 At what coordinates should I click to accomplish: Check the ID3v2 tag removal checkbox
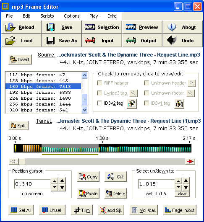pyautogui.click(x=99, y=103)
